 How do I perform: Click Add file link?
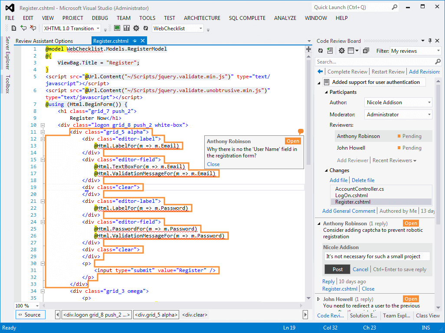click(338, 180)
